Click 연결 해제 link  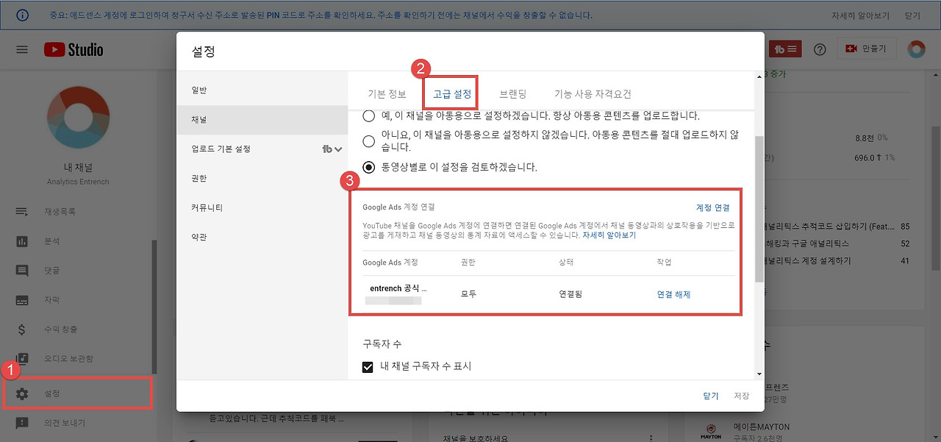click(x=673, y=294)
